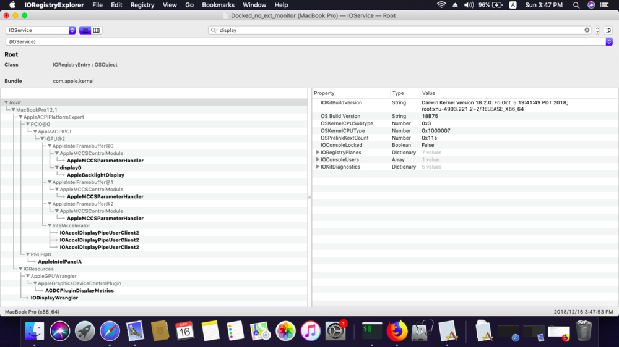
Task: Expand the IOKitDiagnostics property row
Action: pos(318,167)
